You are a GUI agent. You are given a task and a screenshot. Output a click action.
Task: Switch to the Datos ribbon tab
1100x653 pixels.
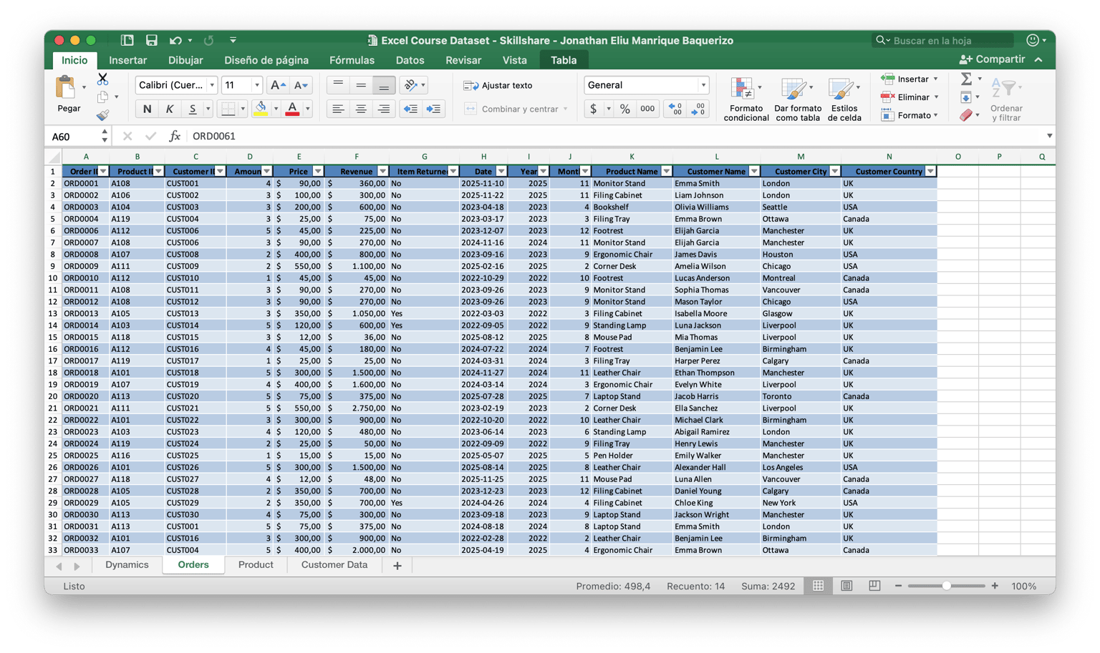pyautogui.click(x=410, y=60)
